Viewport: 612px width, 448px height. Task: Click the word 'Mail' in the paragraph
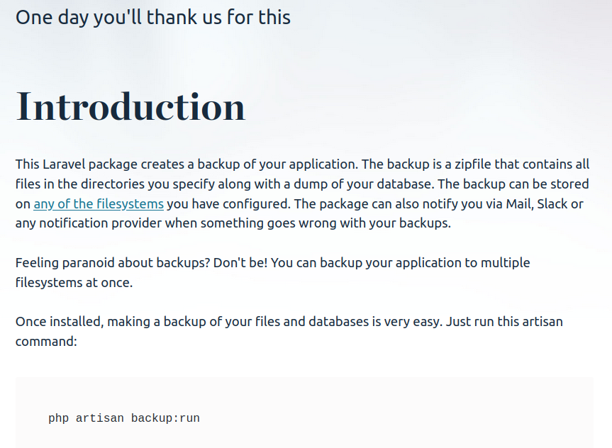point(520,203)
